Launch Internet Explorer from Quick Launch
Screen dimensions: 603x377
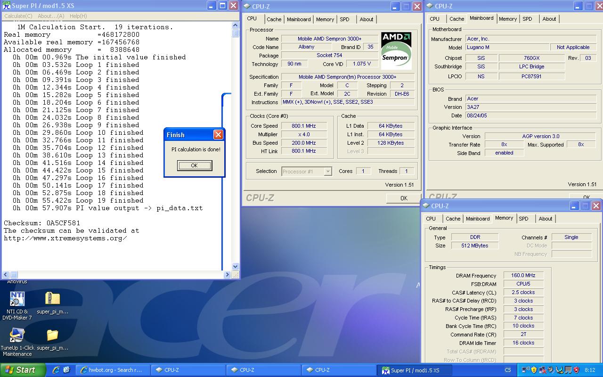click(x=56, y=370)
